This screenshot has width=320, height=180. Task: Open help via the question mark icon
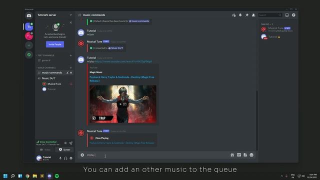point(293,15)
